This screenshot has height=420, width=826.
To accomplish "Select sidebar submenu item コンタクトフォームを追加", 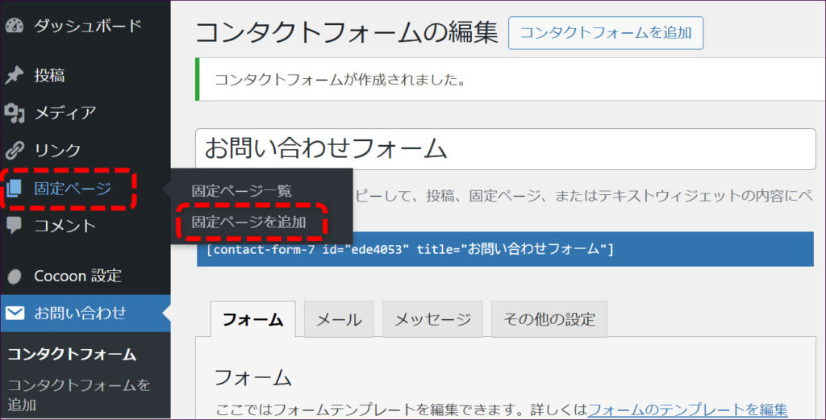I will tap(78, 393).
